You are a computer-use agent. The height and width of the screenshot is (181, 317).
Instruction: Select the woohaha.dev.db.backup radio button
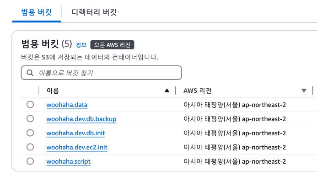point(30,119)
